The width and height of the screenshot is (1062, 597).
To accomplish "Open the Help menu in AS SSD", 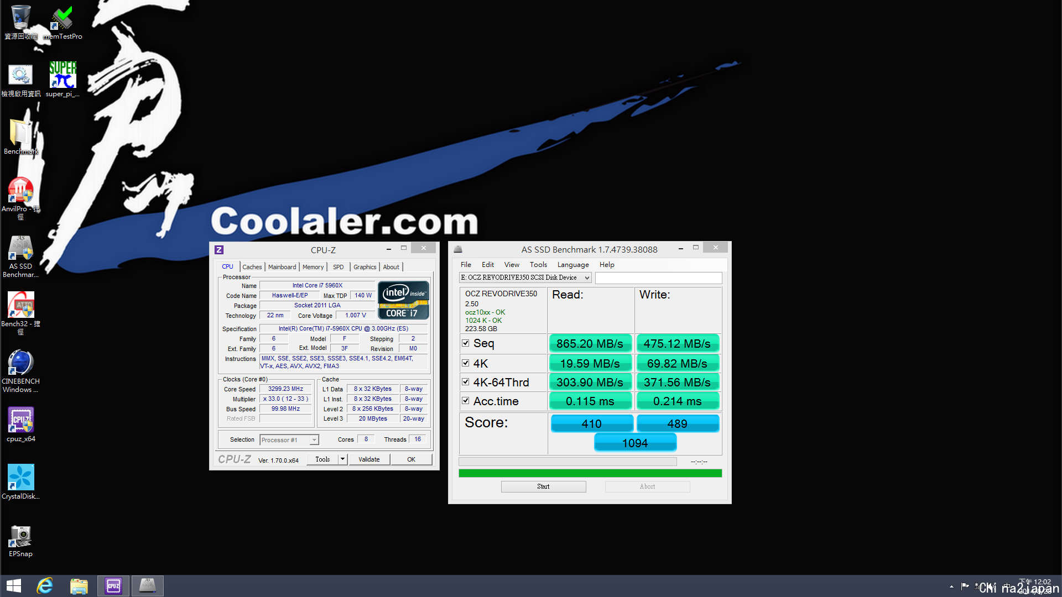I will tap(607, 265).
